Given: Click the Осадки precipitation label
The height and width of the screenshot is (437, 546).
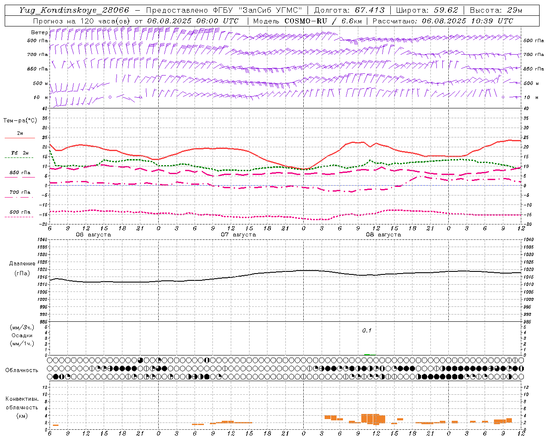Looking at the screenshot, I should [22, 335].
